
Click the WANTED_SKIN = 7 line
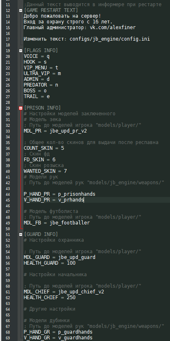(x=45, y=172)
